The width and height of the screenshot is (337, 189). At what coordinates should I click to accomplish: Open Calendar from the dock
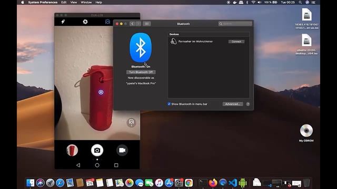(x=90, y=183)
